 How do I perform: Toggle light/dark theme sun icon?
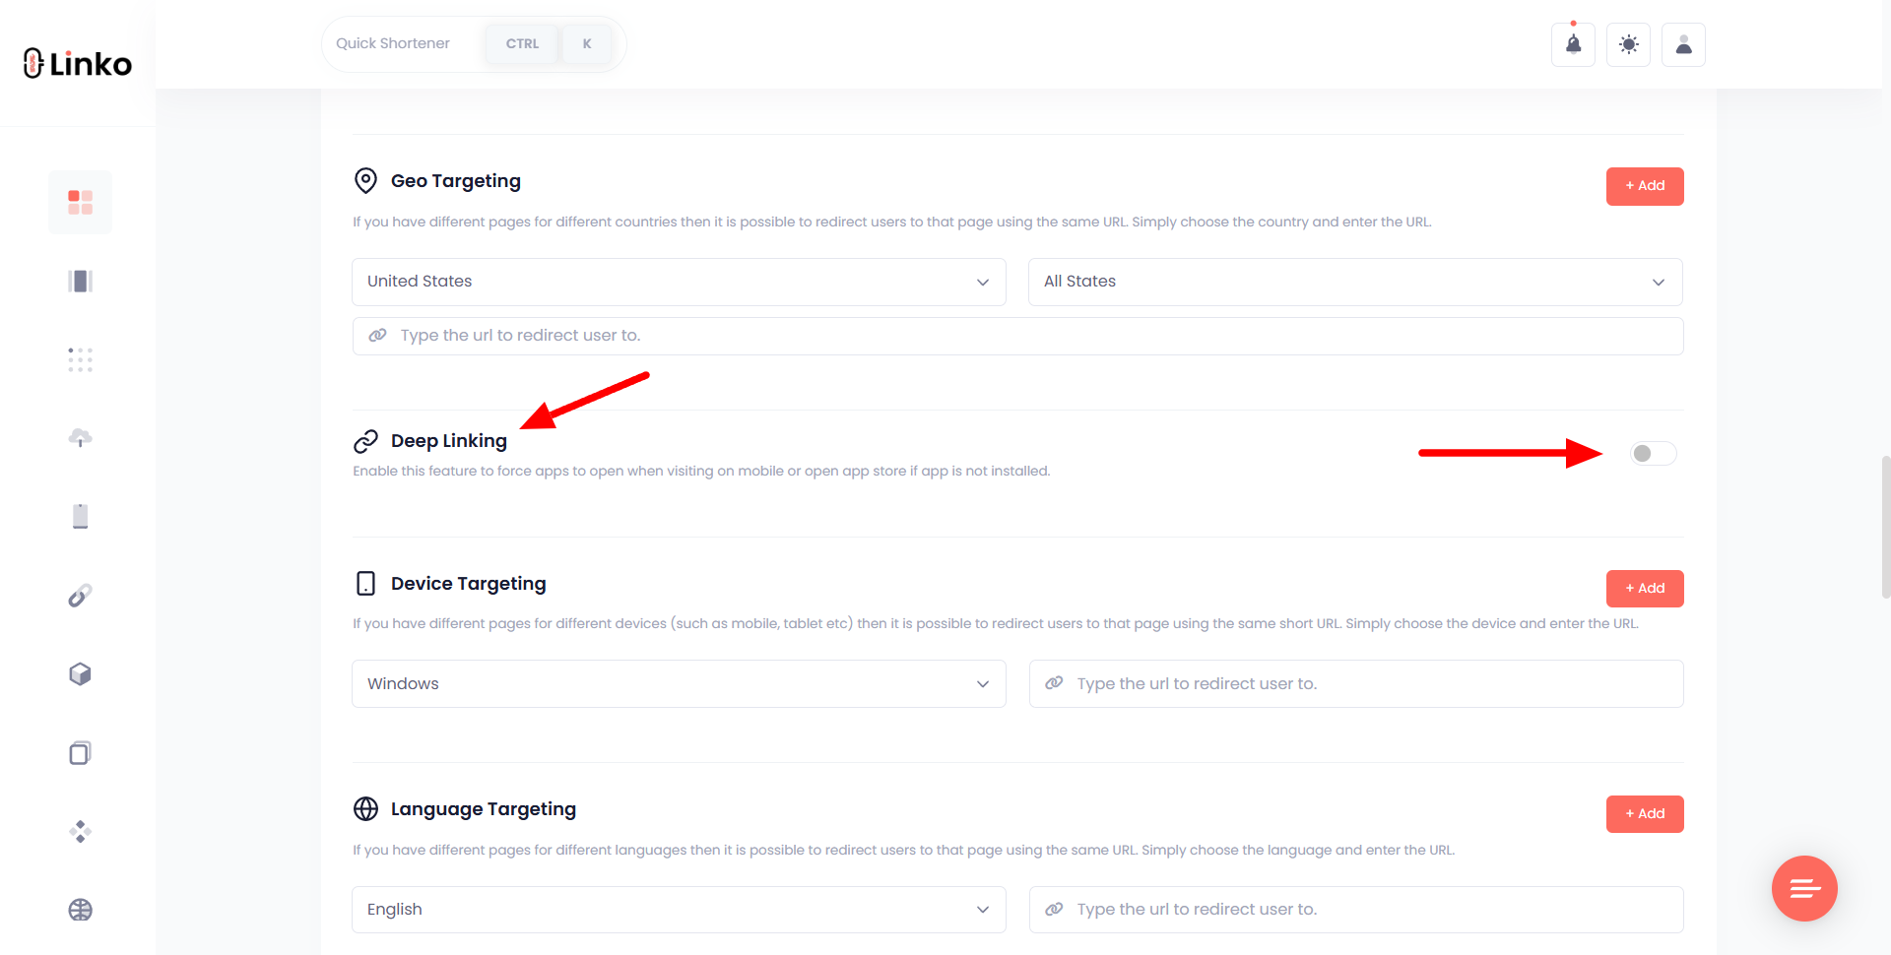click(1628, 44)
